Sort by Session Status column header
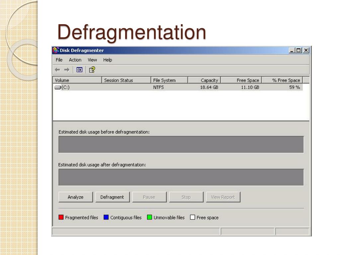Image resolution: width=340 pixels, height=255 pixels. (126, 80)
